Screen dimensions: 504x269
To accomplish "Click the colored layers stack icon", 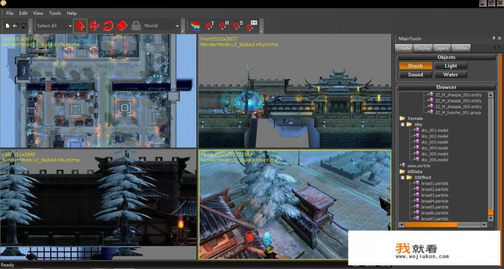I will (195, 26).
